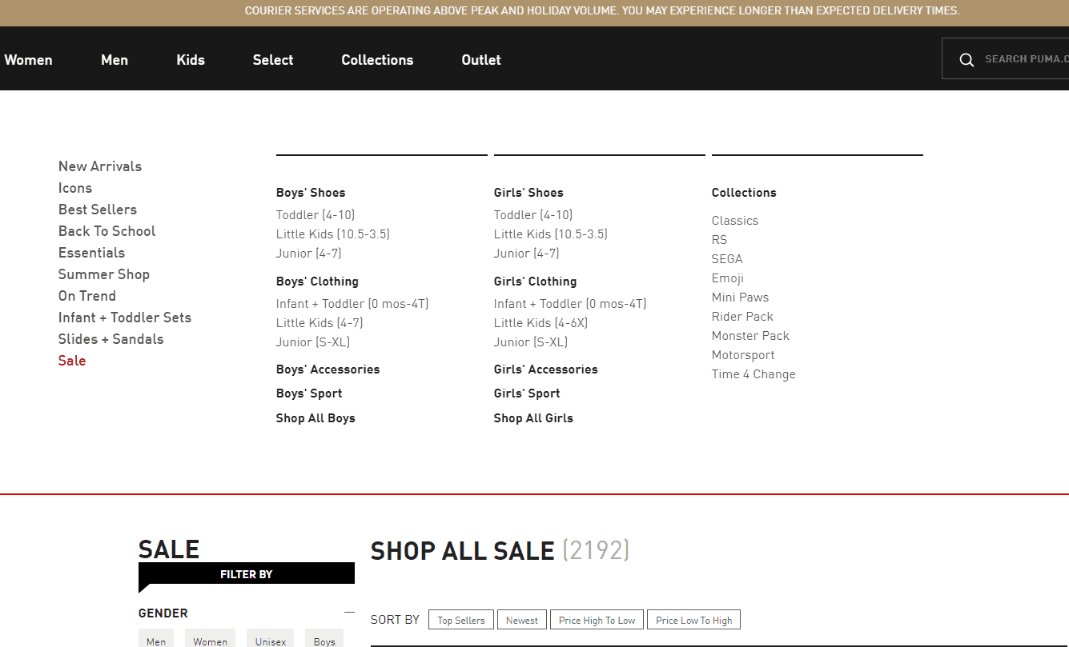The height and width of the screenshot is (647, 1069).
Task: View Best Sellers
Action: (x=98, y=210)
